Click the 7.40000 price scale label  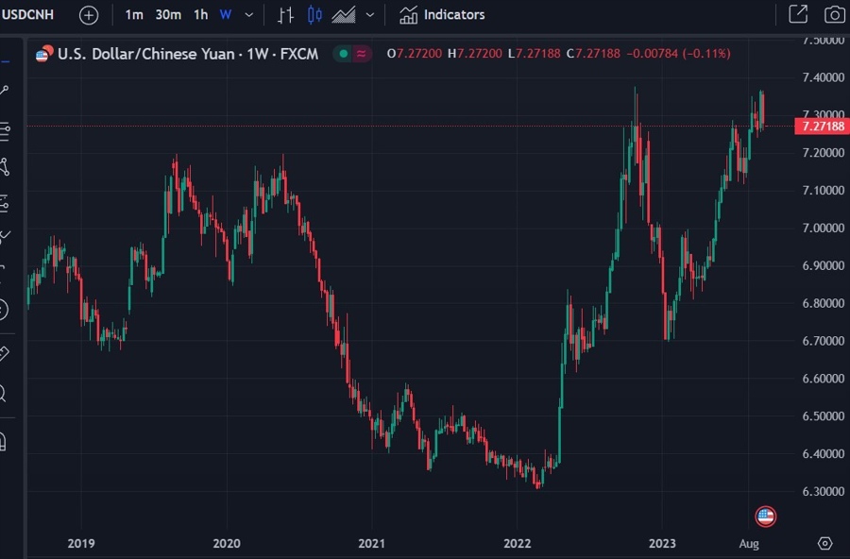tap(823, 77)
